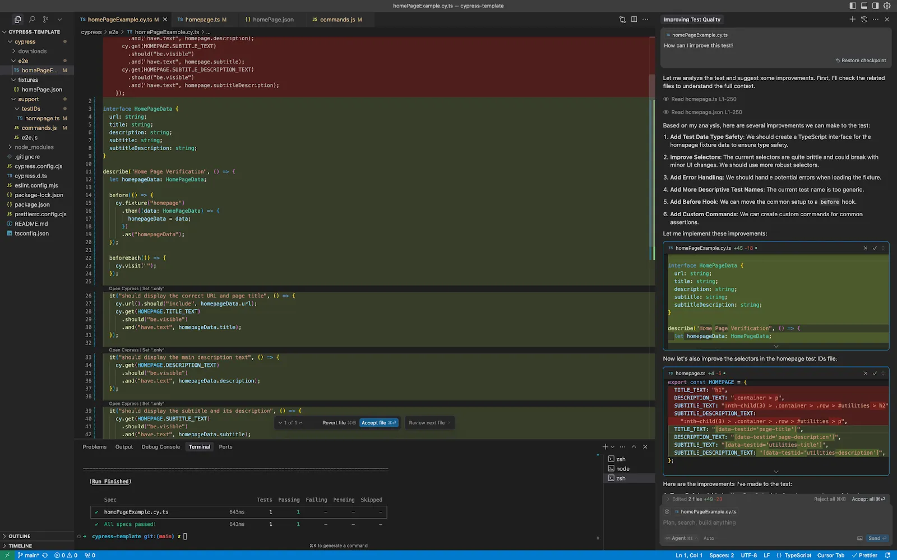Accept homePageExample.cy.ts diff checkmark in chat
This screenshot has height=560, width=897.
875,248
